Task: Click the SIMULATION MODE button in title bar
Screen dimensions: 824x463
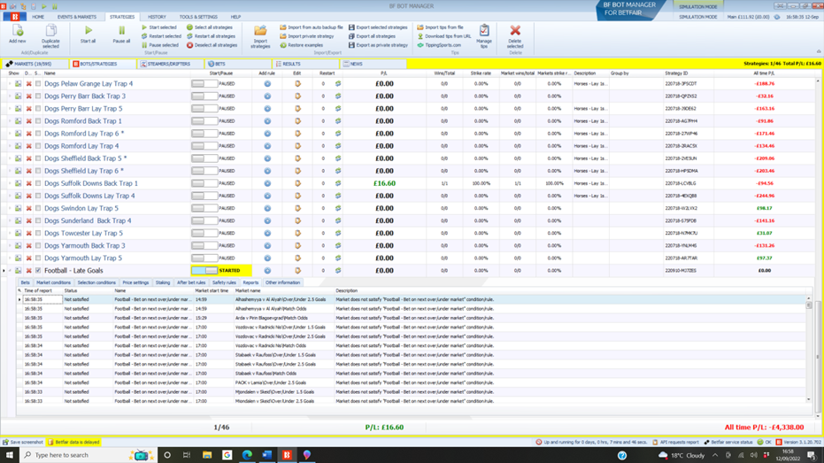Action: point(697,6)
